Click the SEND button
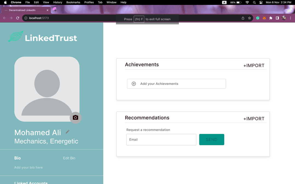 pyautogui.click(x=212, y=140)
